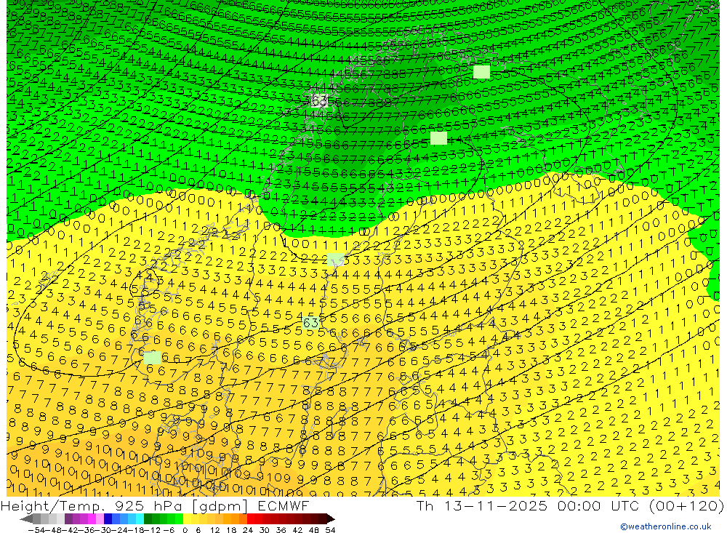The width and height of the screenshot is (727, 533).
Task: Click the Th 13-11-2025 00:00 UTC timestamp
Action: pos(570,505)
